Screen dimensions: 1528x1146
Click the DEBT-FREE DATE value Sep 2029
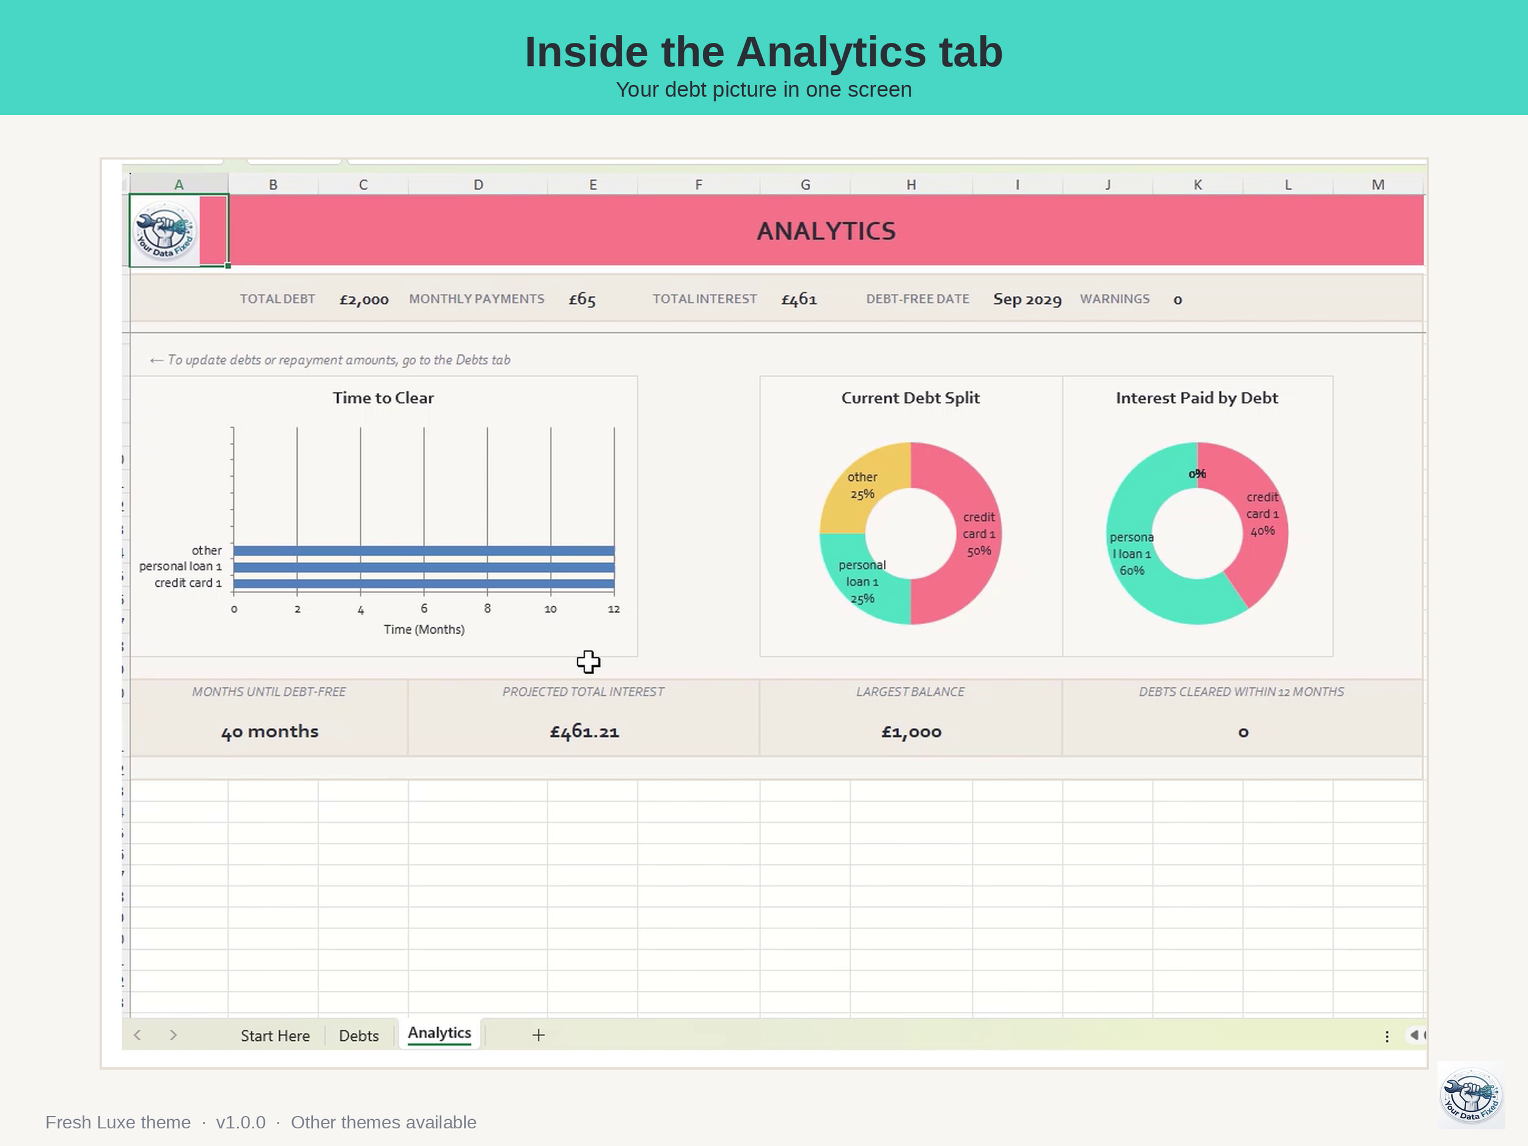pyautogui.click(x=1027, y=299)
